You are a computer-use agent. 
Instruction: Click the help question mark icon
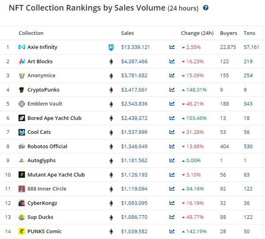tap(206, 8)
